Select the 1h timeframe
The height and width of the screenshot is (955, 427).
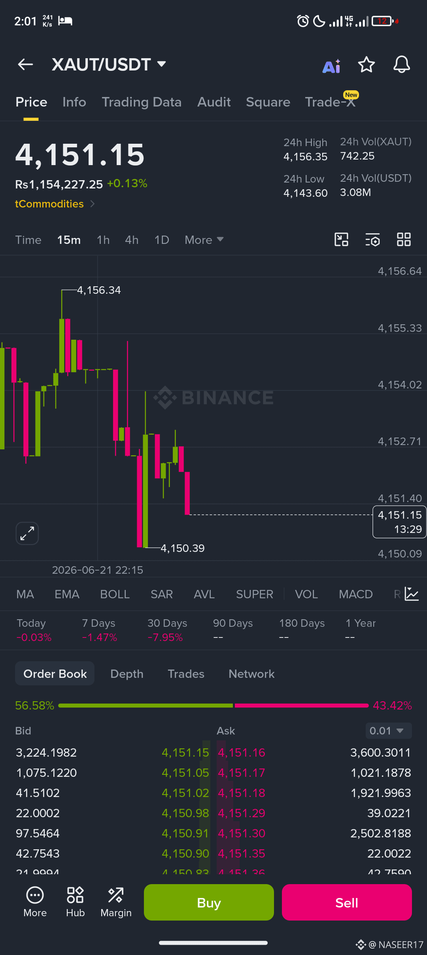coord(103,240)
